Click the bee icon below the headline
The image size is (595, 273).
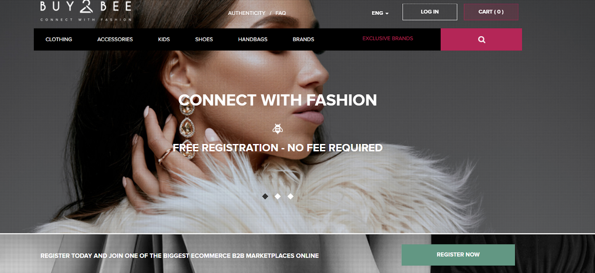point(277,129)
